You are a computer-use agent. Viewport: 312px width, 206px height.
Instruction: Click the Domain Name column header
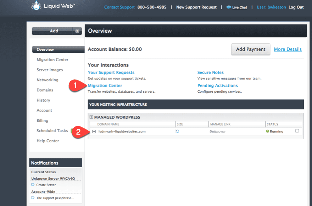click(108, 124)
